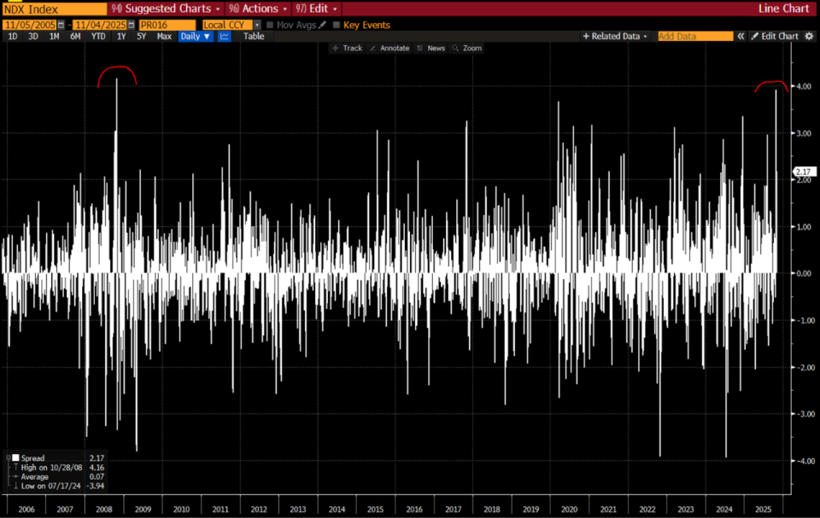Click the Key Events label
This screenshot has width=820, height=518.
[x=366, y=25]
